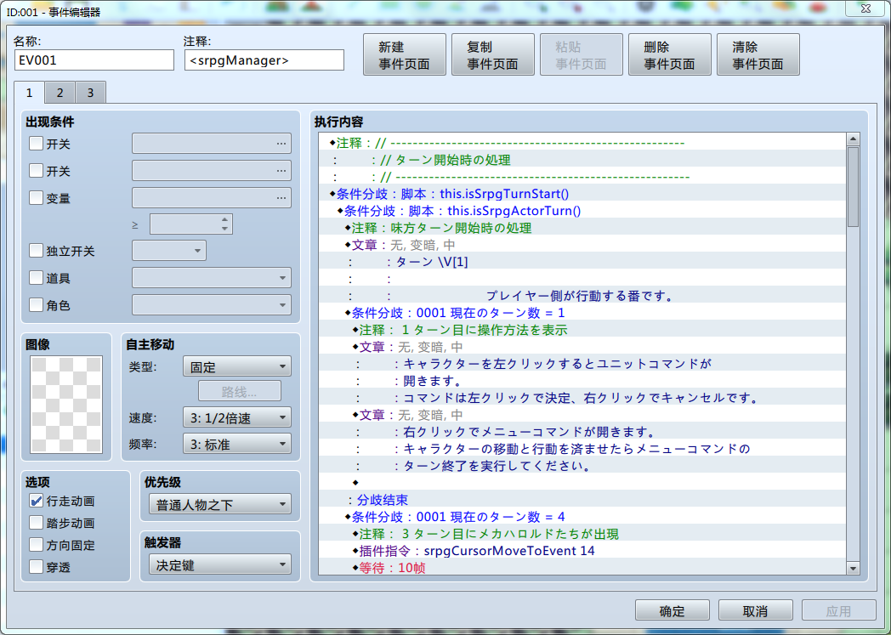Enable the first 开关 condition checkbox
Screen dimensions: 891x635
(x=36, y=143)
